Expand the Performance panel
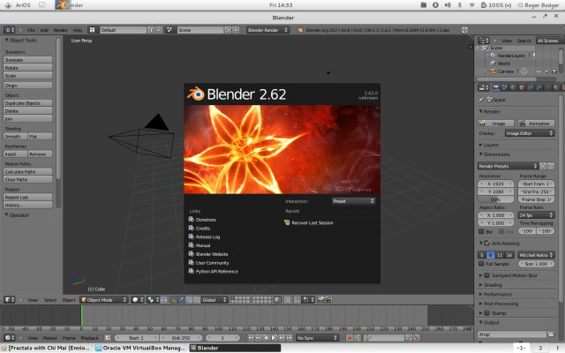The width and height of the screenshot is (565, 353). (498, 294)
